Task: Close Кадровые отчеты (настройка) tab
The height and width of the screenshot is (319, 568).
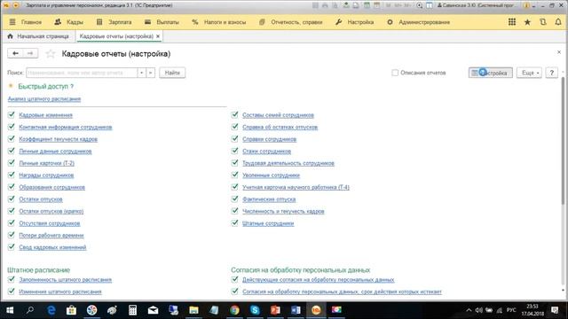Action: [x=158, y=36]
